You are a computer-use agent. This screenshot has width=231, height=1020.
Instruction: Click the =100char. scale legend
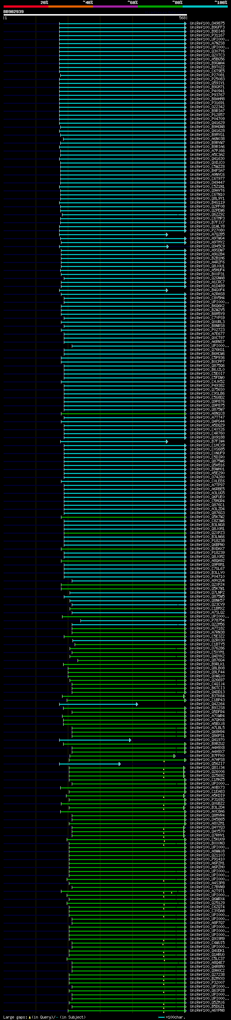click(173, 1017)
